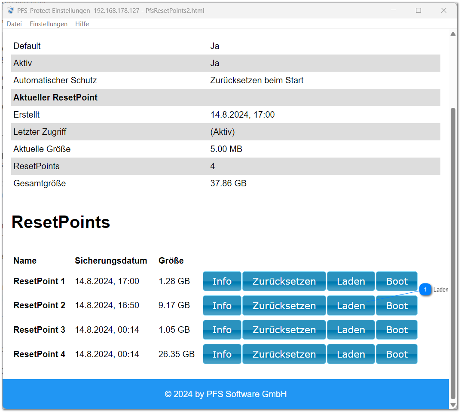Click the scrollbar up arrow
461x413 pixels.
(452, 34)
